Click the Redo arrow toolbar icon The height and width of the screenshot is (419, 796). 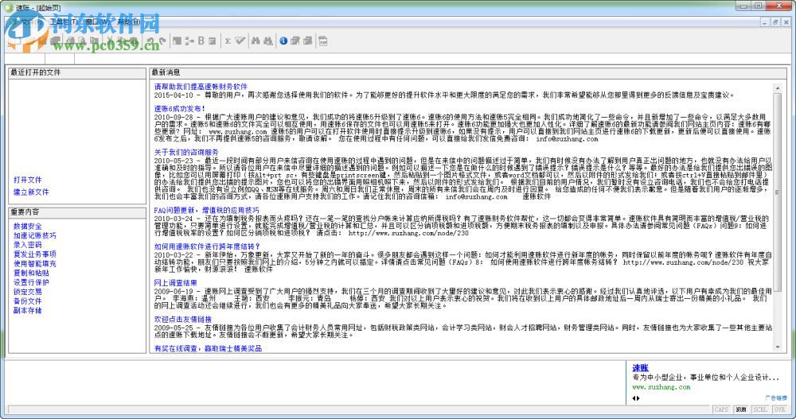point(162,41)
